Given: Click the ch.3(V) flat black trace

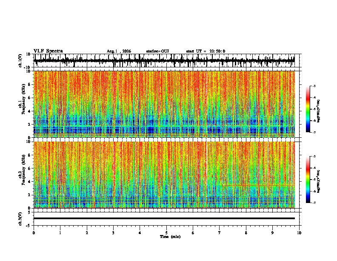Looking at the screenshot, I should click(x=164, y=218).
